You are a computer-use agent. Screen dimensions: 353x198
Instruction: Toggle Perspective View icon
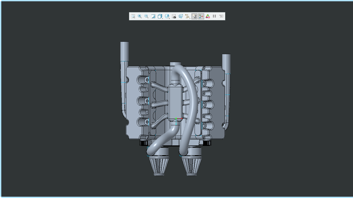(181, 16)
